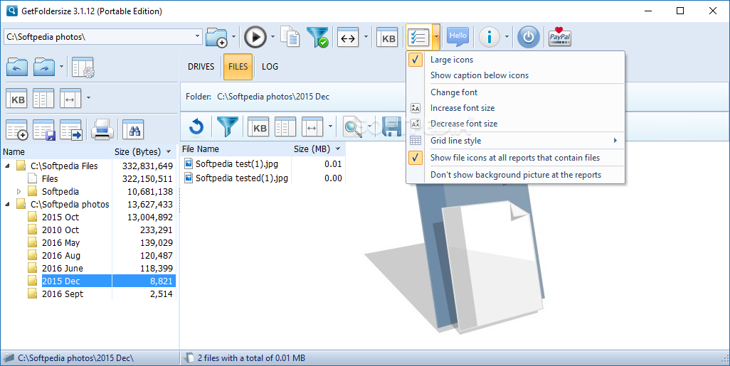Click the add report icon with plus

tap(17, 130)
